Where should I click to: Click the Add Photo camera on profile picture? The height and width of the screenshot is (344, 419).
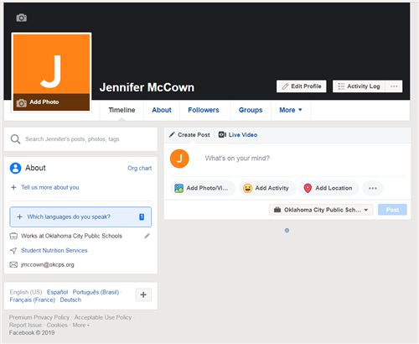coord(21,102)
